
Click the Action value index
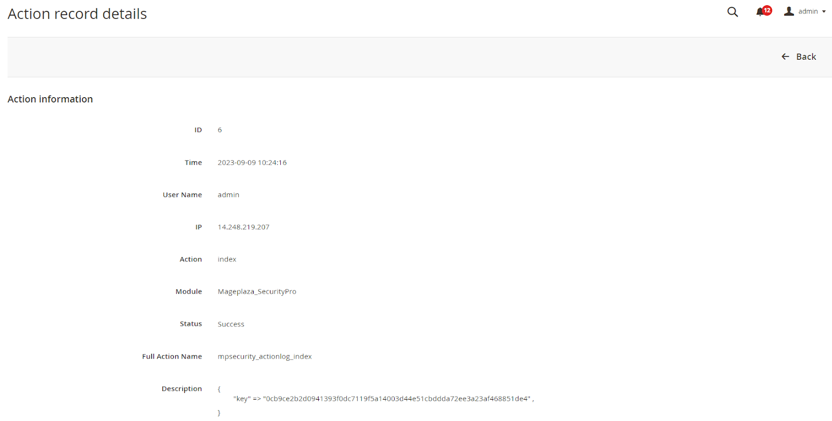pyautogui.click(x=227, y=259)
